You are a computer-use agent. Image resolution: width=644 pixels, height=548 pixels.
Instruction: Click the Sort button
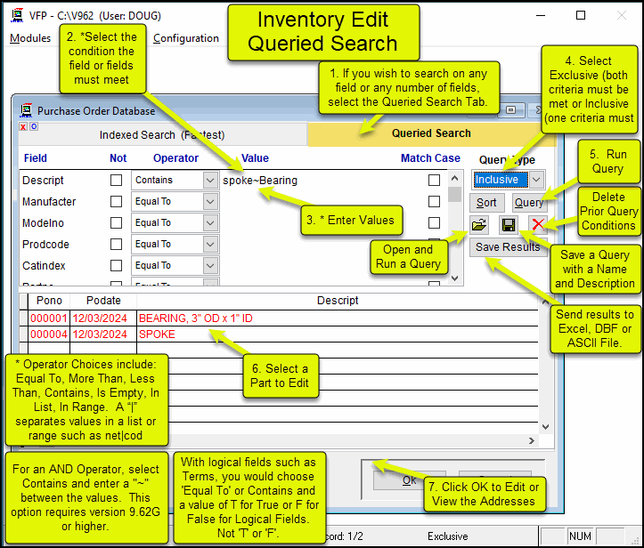(x=486, y=203)
